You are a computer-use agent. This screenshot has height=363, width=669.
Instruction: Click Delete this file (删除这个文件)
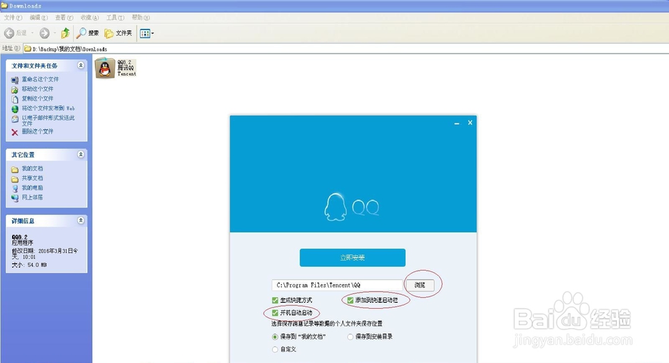tap(37, 131)
